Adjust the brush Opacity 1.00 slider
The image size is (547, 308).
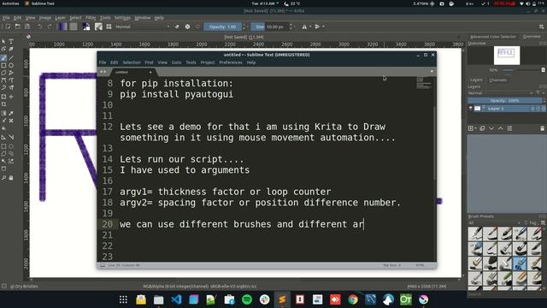[222, 27]
